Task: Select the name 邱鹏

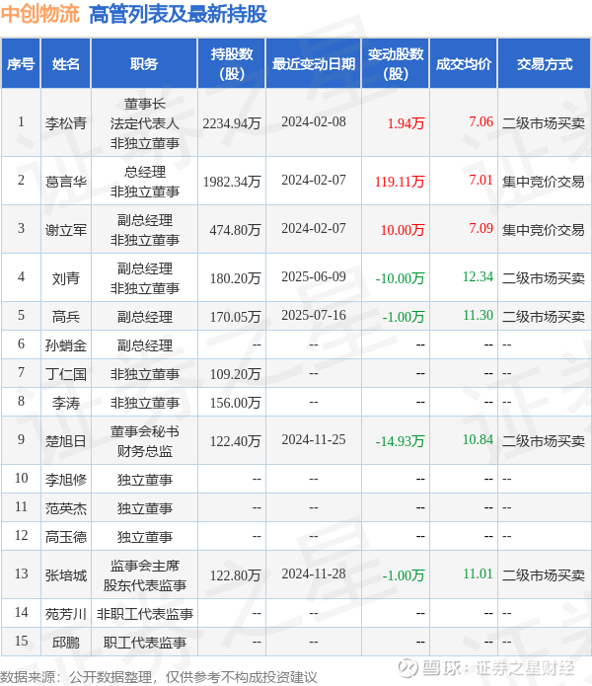Action: click(x=65, y=643)
